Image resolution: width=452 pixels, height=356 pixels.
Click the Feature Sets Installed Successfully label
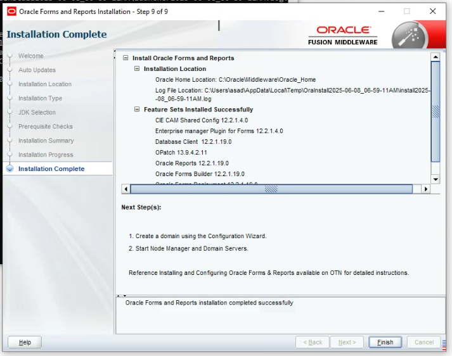[198, 110]
